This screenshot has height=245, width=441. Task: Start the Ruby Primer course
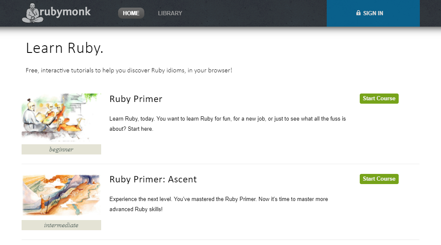[379, 99]
